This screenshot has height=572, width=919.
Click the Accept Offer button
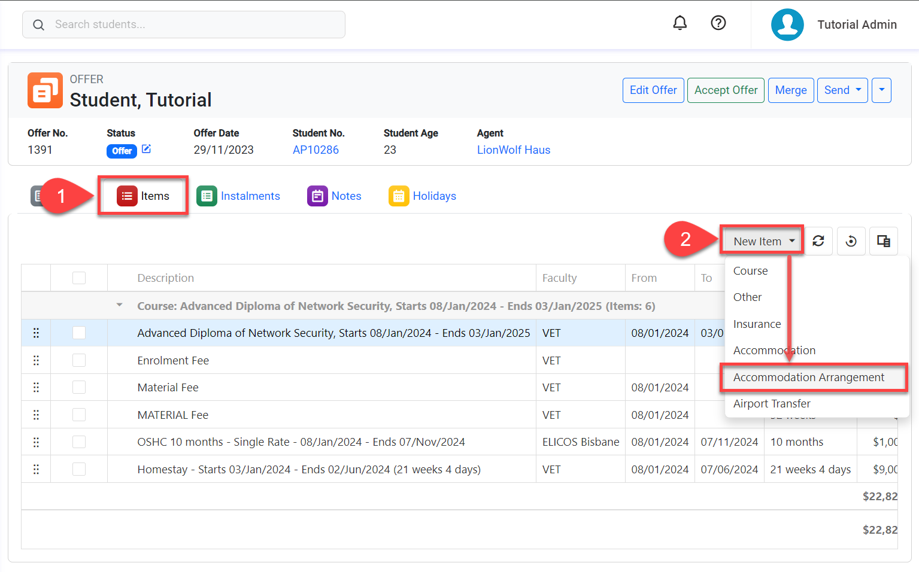[726, 90]
